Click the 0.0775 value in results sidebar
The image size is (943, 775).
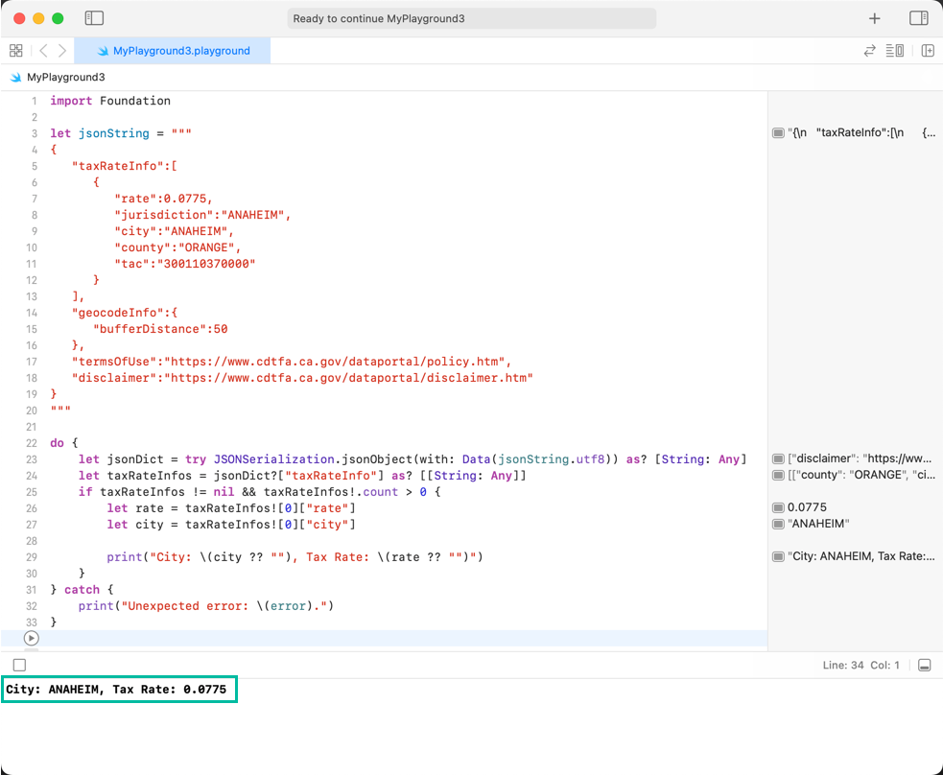pyautogui.click(x=807, y=507)
